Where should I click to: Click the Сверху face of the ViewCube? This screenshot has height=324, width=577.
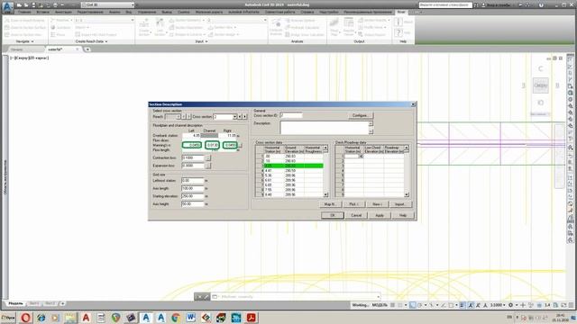[x=541, y=85]
